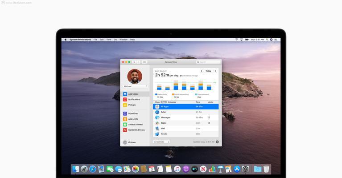342x178 pixels.
Task: Open Downtime settings in sidebar
Action: point(131,113)
